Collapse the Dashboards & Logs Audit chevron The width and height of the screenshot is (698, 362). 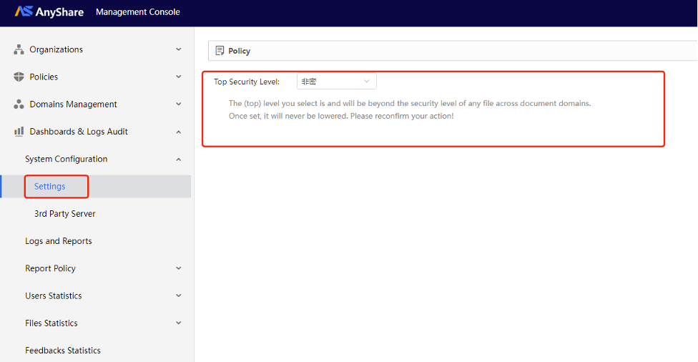point(179,132)
